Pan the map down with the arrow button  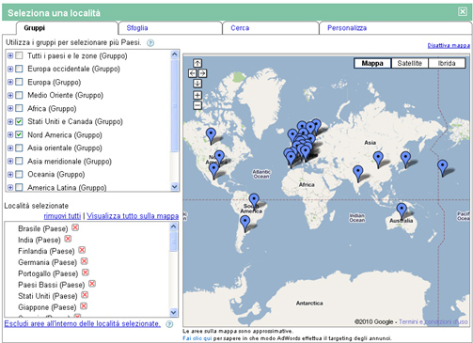point(197,84)
